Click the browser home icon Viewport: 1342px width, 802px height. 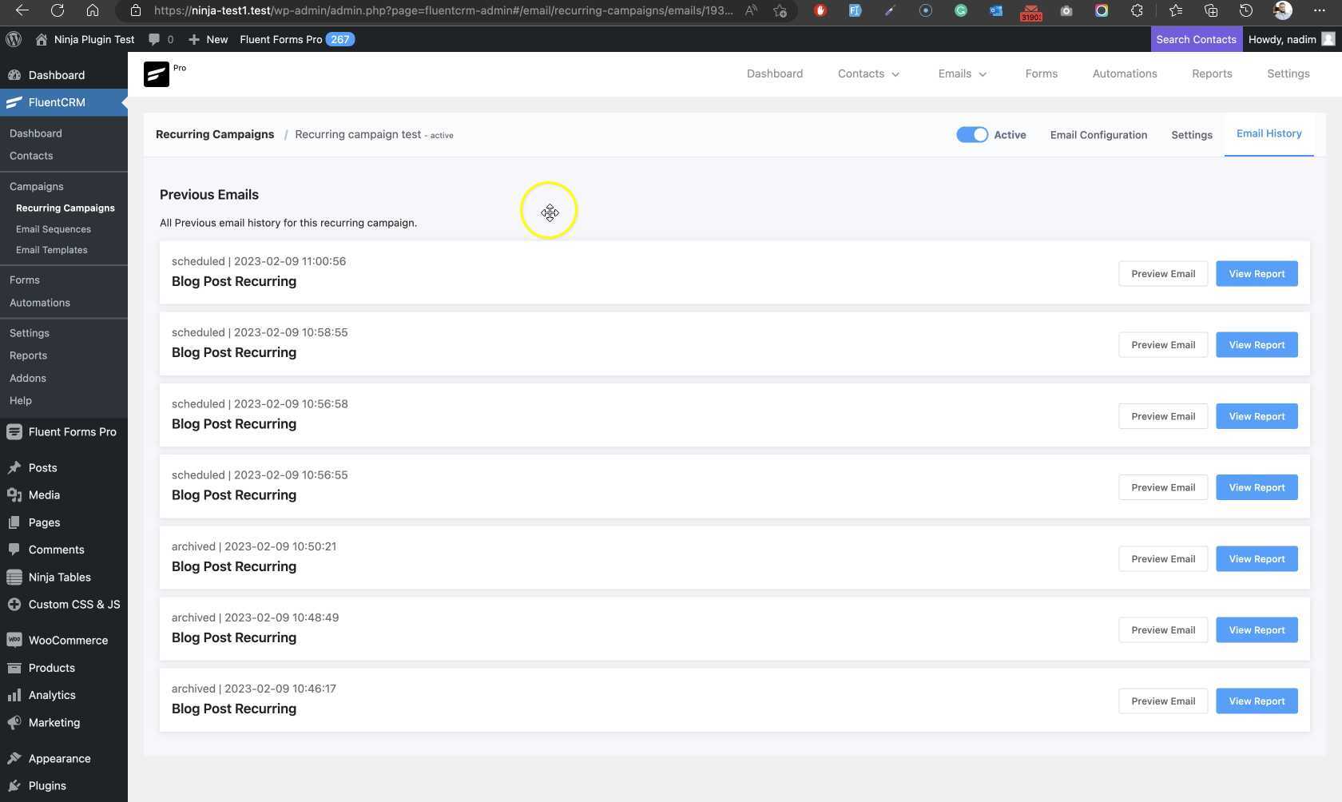tap(93, 10)
